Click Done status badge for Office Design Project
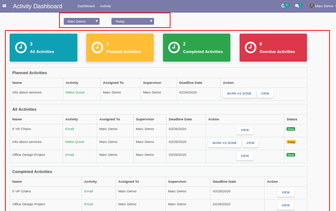This screenshot has height=211, width=336. click(291, 155)
